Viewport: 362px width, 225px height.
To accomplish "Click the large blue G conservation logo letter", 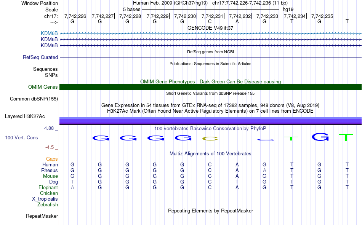I will [x=320, y=137].
